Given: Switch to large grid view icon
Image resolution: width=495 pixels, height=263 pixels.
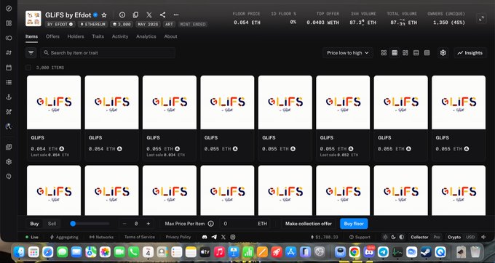Looking at the screenshot, I should point(384,53).
